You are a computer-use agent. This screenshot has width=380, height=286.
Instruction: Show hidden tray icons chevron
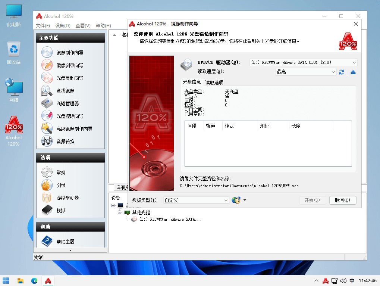316,281
